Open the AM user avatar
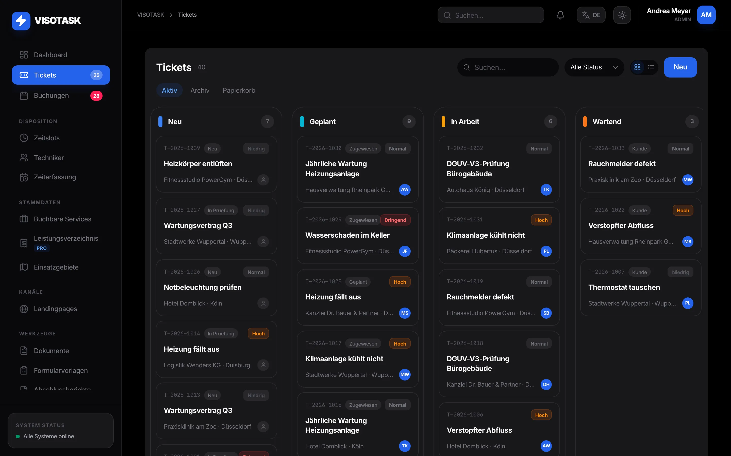 706,15
